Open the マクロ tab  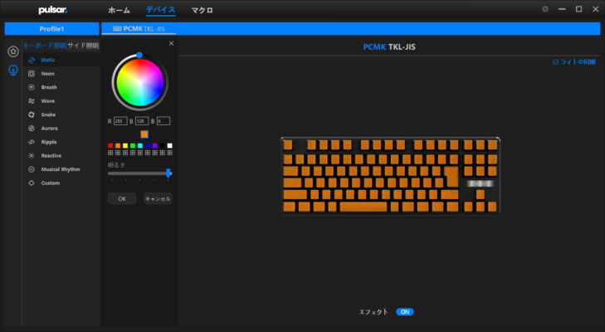coord(202,11)
